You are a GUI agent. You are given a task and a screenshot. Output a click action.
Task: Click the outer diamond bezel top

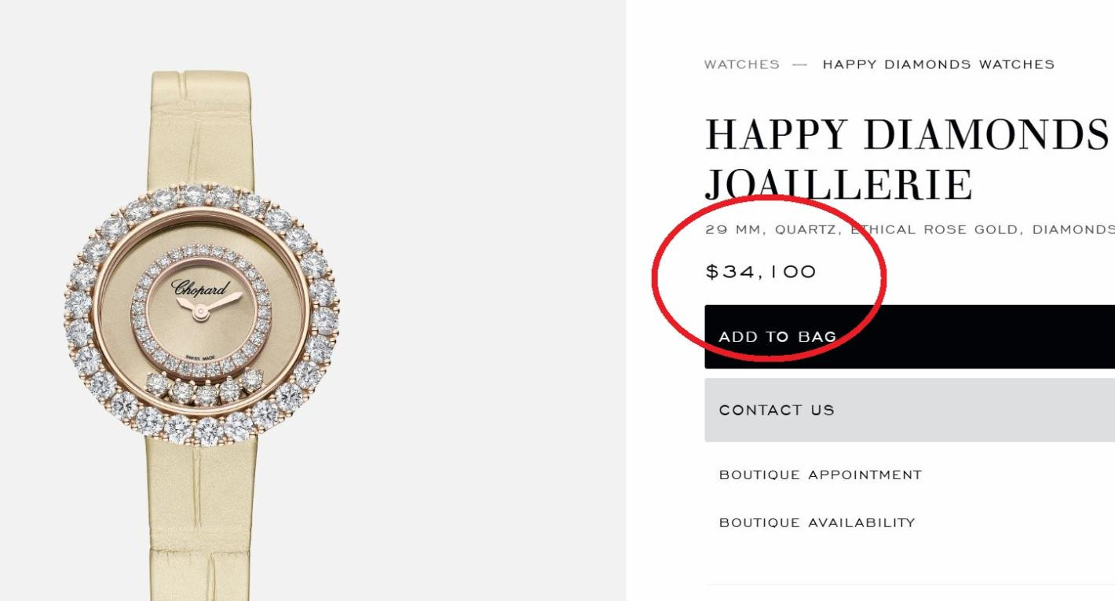202,197
